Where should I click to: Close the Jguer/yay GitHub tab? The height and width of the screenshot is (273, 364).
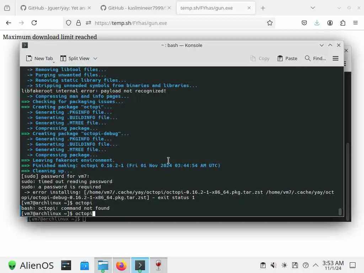(x=89, y=8)
